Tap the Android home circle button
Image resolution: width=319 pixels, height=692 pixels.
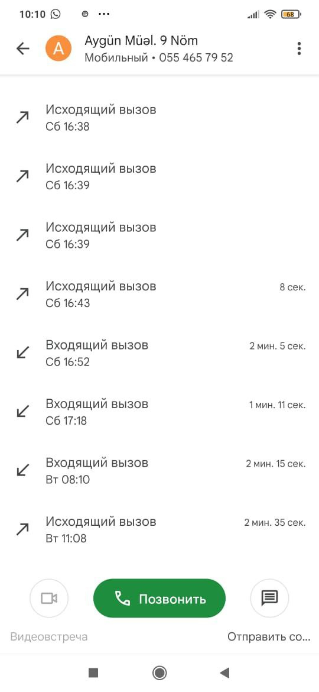click(159, 672)
